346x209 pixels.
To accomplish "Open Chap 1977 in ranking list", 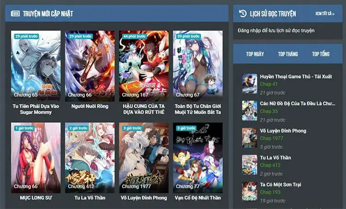I will tap(271, 138).
